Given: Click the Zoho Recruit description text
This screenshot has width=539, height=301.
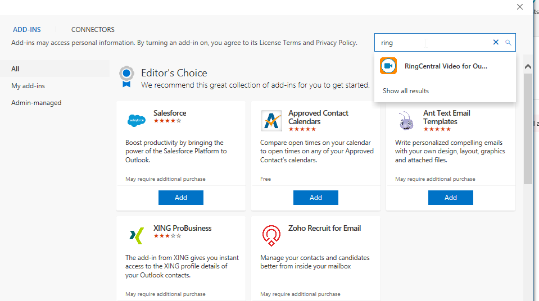Looking at the screenshot, I should [315, 262].
